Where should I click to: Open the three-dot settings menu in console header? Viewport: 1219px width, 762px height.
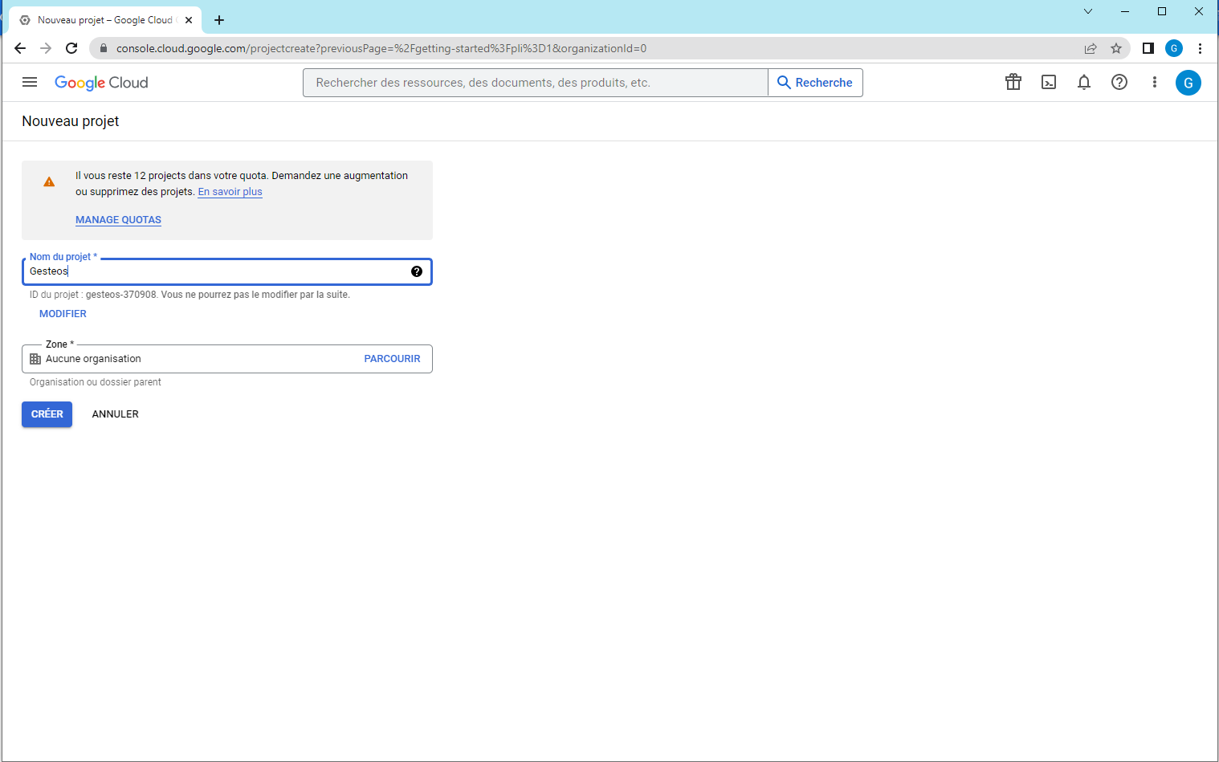pos(1154,82)
